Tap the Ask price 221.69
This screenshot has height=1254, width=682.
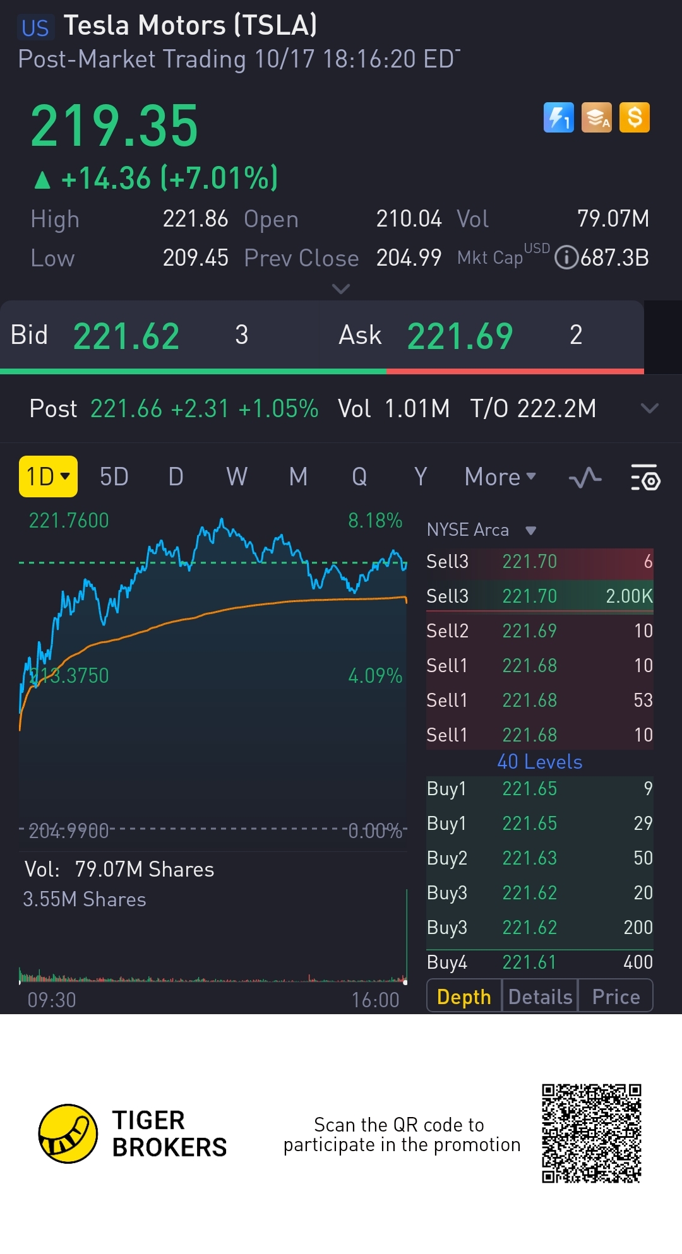tap(460, 336)
